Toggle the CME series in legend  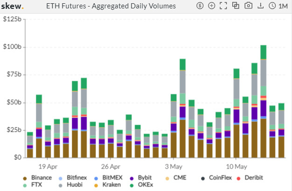coord(176,178)
